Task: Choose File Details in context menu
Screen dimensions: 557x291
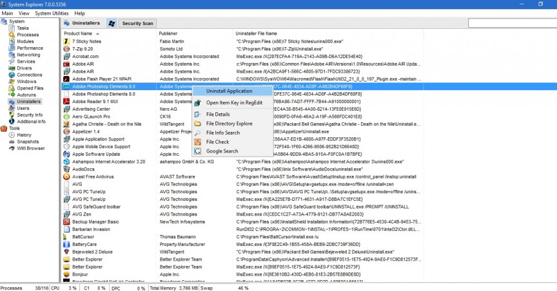Action: [233, 115]
